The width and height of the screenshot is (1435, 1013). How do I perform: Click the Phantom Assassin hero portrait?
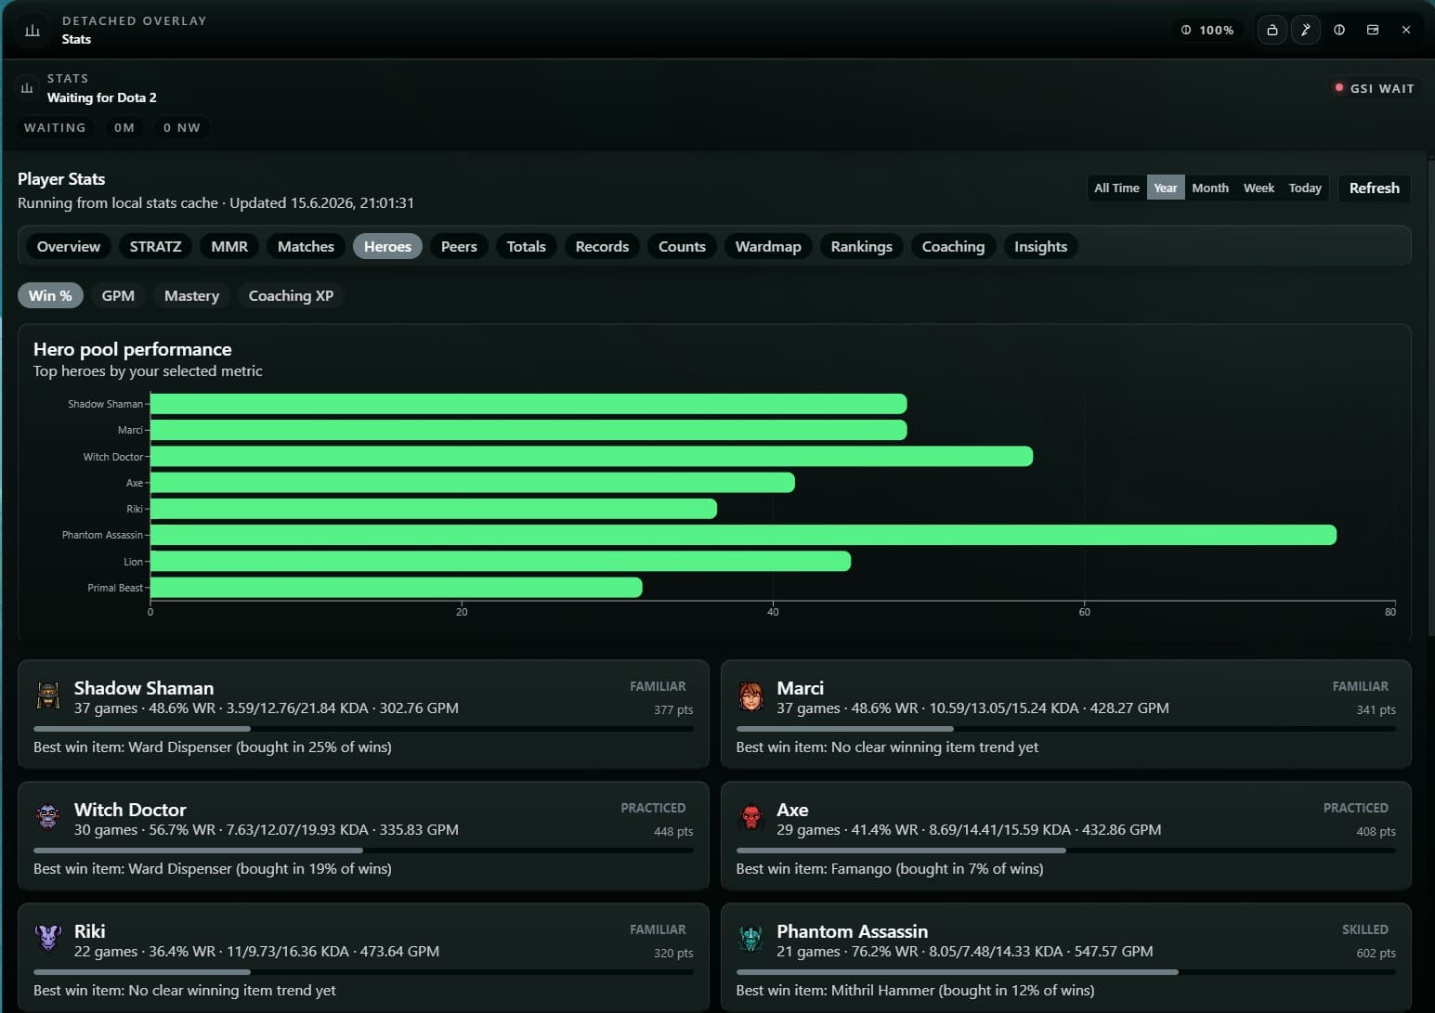750,938
